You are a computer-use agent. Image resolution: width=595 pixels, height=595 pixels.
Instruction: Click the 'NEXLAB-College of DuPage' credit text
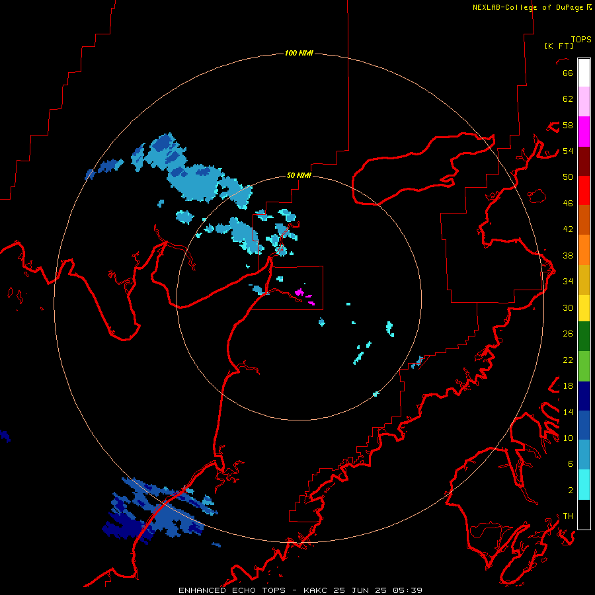[528, 7]
